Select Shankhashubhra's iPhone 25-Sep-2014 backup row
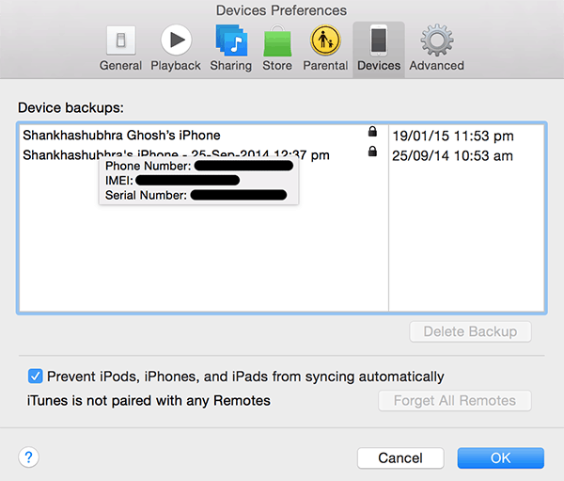 (x=282, y=155)
